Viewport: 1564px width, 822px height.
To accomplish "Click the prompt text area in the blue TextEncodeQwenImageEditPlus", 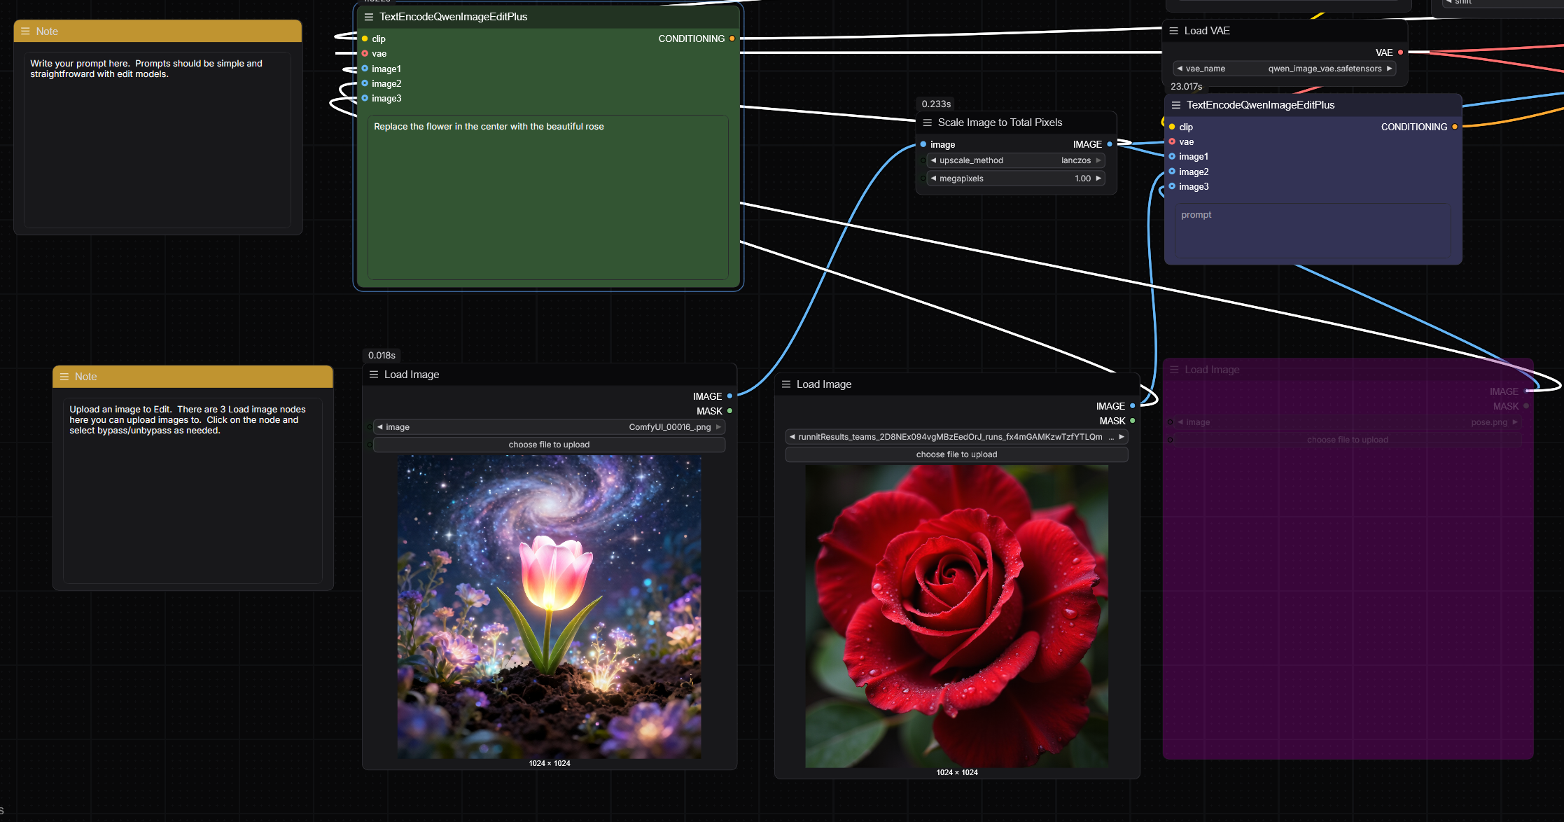I will pyautogui.click(x=1313, y=231).
